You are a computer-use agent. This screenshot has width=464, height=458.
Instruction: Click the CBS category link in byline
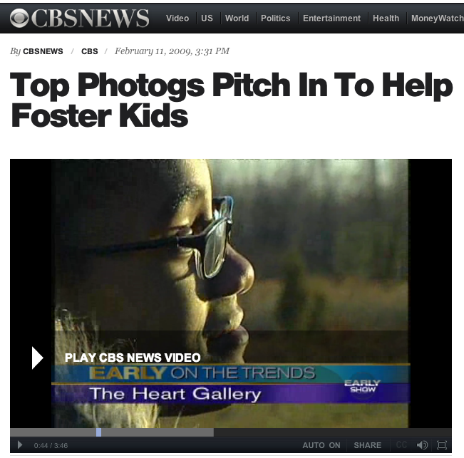click(x=89, y=51)
